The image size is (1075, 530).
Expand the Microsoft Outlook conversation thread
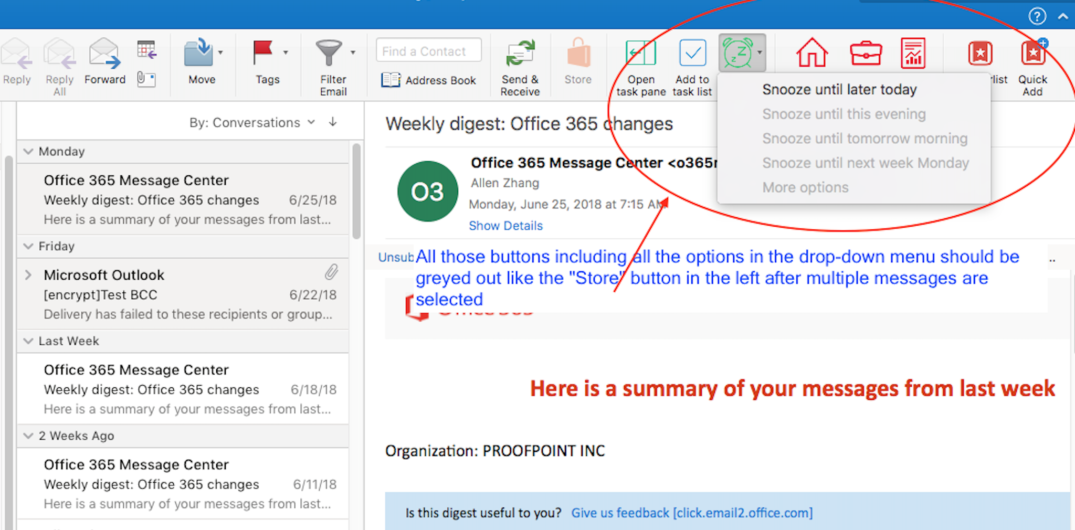pyautogui.click(x=28, y=275)
